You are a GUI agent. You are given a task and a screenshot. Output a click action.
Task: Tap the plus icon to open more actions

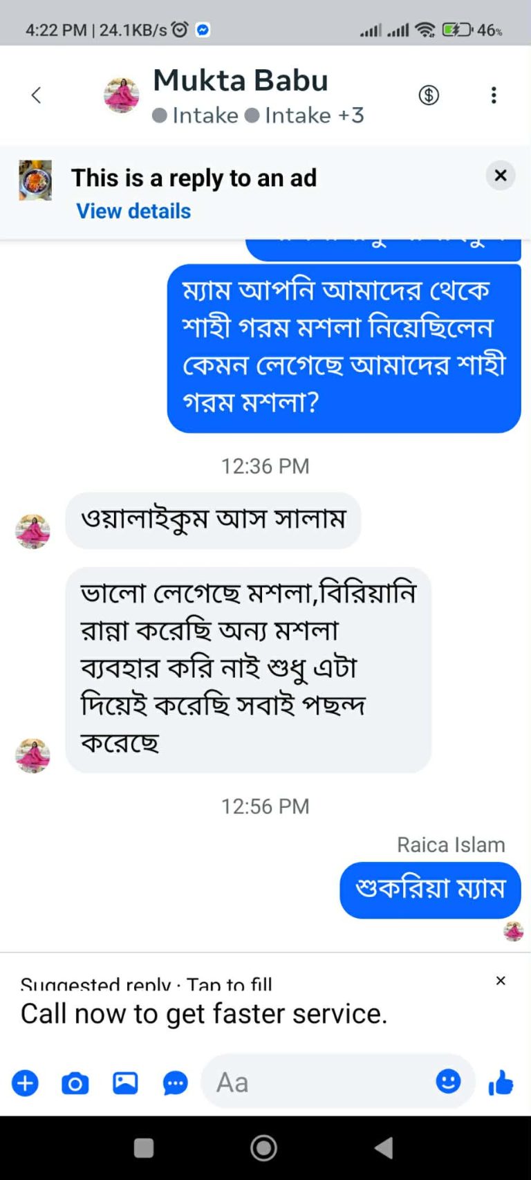click(25, 1083)
